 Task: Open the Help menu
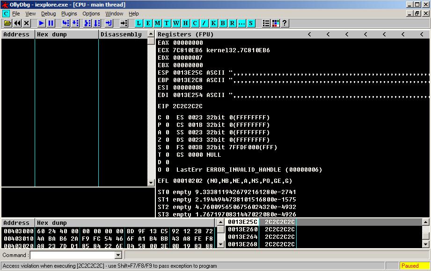(133, 14)
